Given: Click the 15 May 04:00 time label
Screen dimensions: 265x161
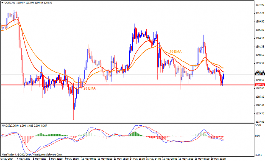Looking at the screenshot, I should click(153, 159).
